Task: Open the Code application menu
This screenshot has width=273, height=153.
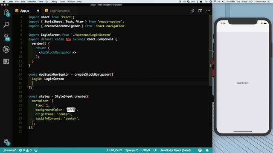Action: tap(10, 2)
